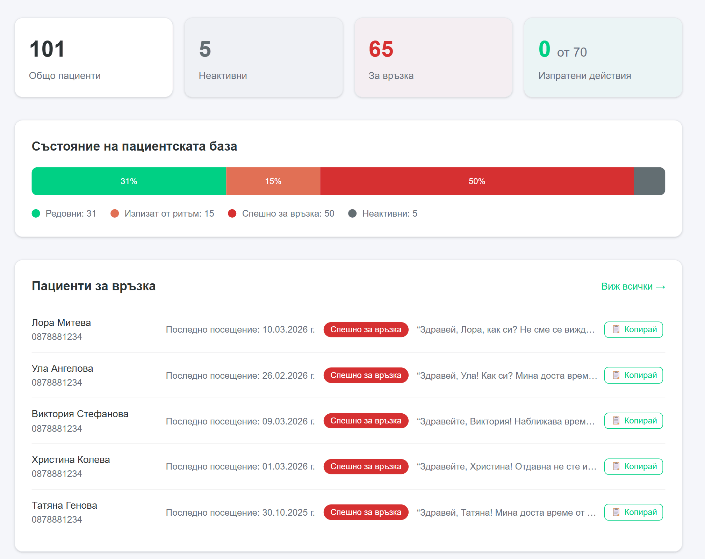This screenshot has width=705, height=559.
Task: Click message preview starting Здравейте, Виктория
Action: [x=506, y=421]
